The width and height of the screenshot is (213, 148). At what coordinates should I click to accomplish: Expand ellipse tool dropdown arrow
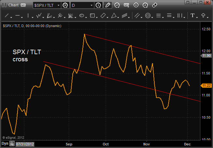click(x=86, y=17)
